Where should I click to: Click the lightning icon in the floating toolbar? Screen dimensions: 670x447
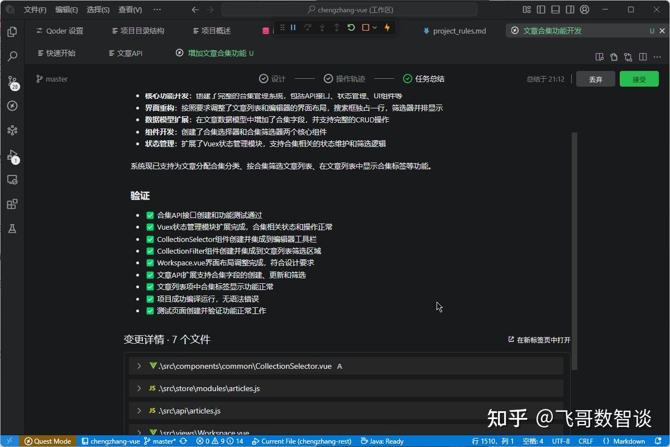click(387, 27)
